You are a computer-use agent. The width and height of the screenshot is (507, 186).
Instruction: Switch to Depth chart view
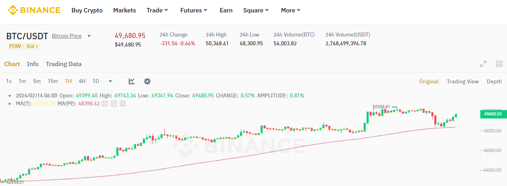[494, 81]
